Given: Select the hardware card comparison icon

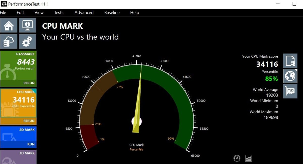Looking at the screenshot, I should 290,91.
